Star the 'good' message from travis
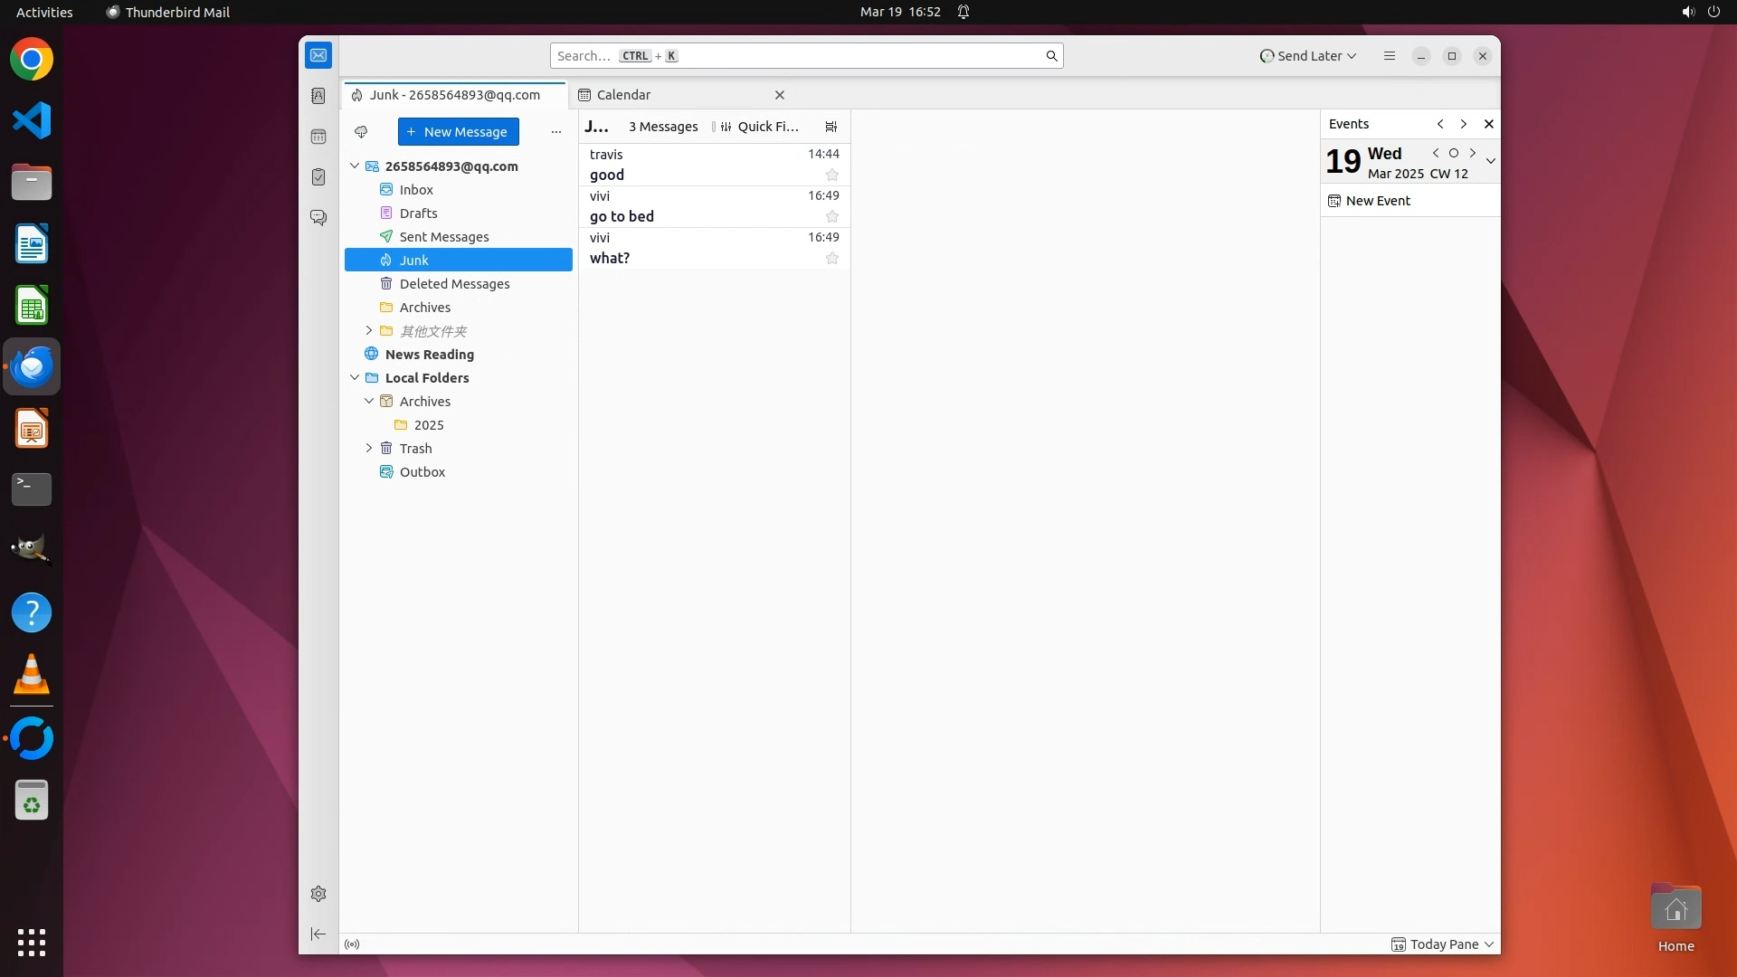Screen dimensions: 1737x977 click(832, 175)
